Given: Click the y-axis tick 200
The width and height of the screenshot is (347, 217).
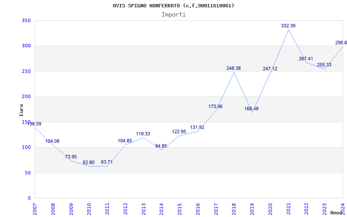Looking at the screenshot, I should coord(26,96).
